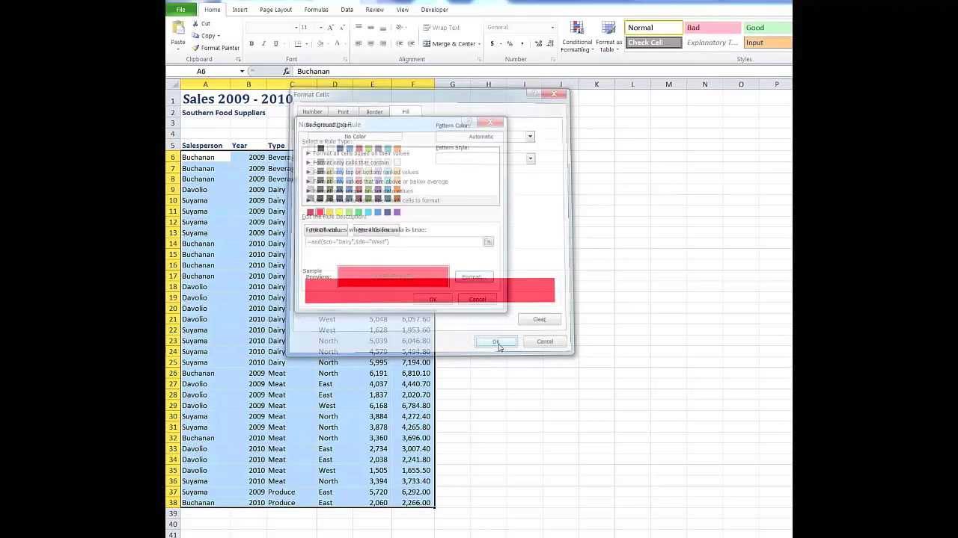Apply the Explanatory Text cell style
The width and height of the screenshot is (958, 538).
click(x=713, y=43)
